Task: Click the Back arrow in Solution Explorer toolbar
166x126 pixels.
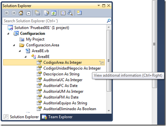Action: (7, 13)
